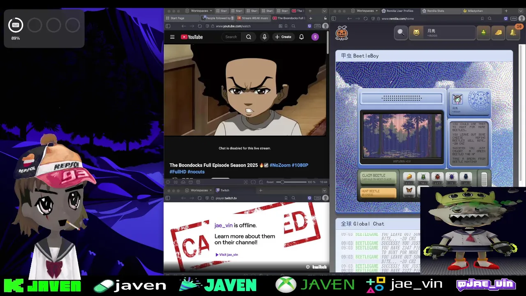This screenshot has width=526, height=296.
Task: Click the YouTube search magnifier button
Action: (x=249, y=37)
